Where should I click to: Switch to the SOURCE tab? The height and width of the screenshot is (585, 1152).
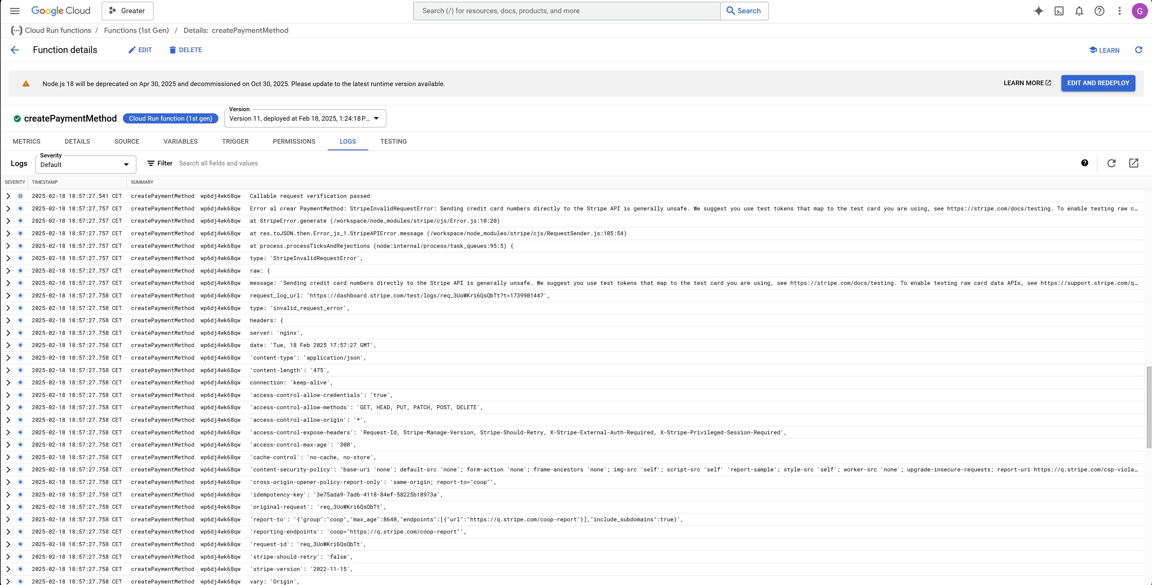[x=127, y=141]
